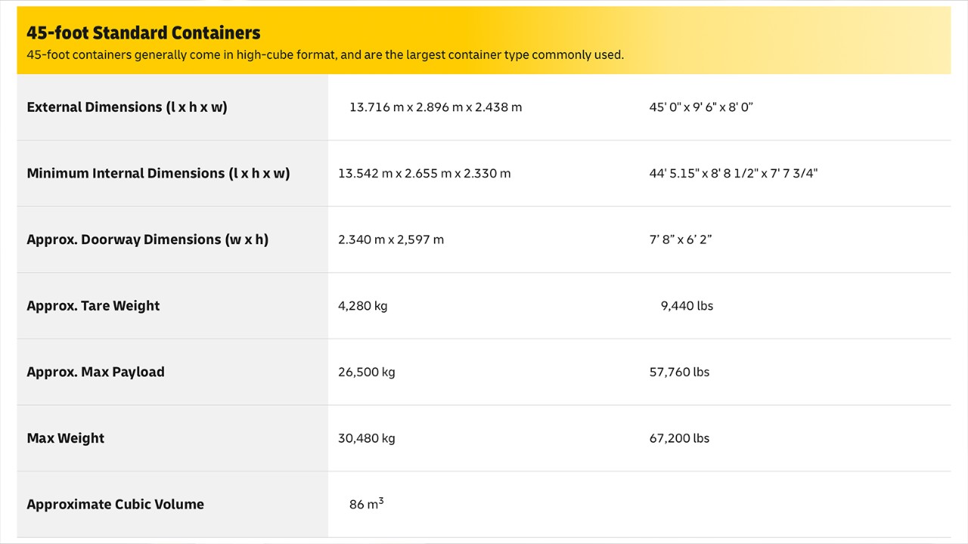This screenshot has width=968, height=544.
Task: Click the 45' 0" x 9' 6" x 8' 0" value
Action: pyautogui.click(x=701, y=107)
